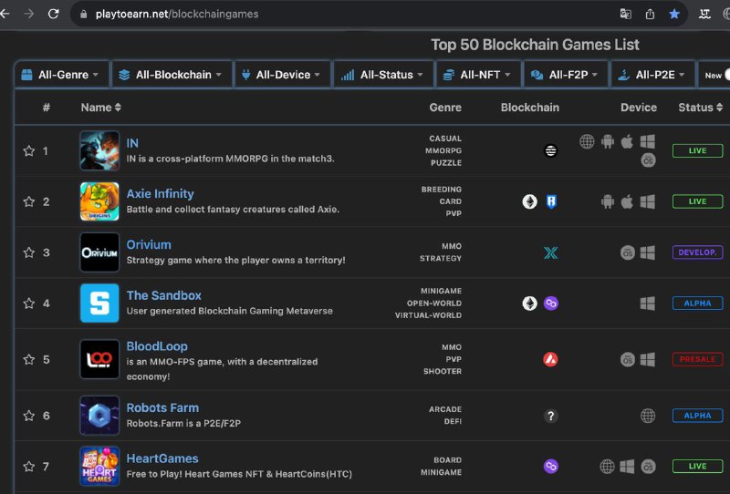The width and height of the screenshot is (730, 494).
Task: Open the Robots Farm game link
Action: pos(162,407)
